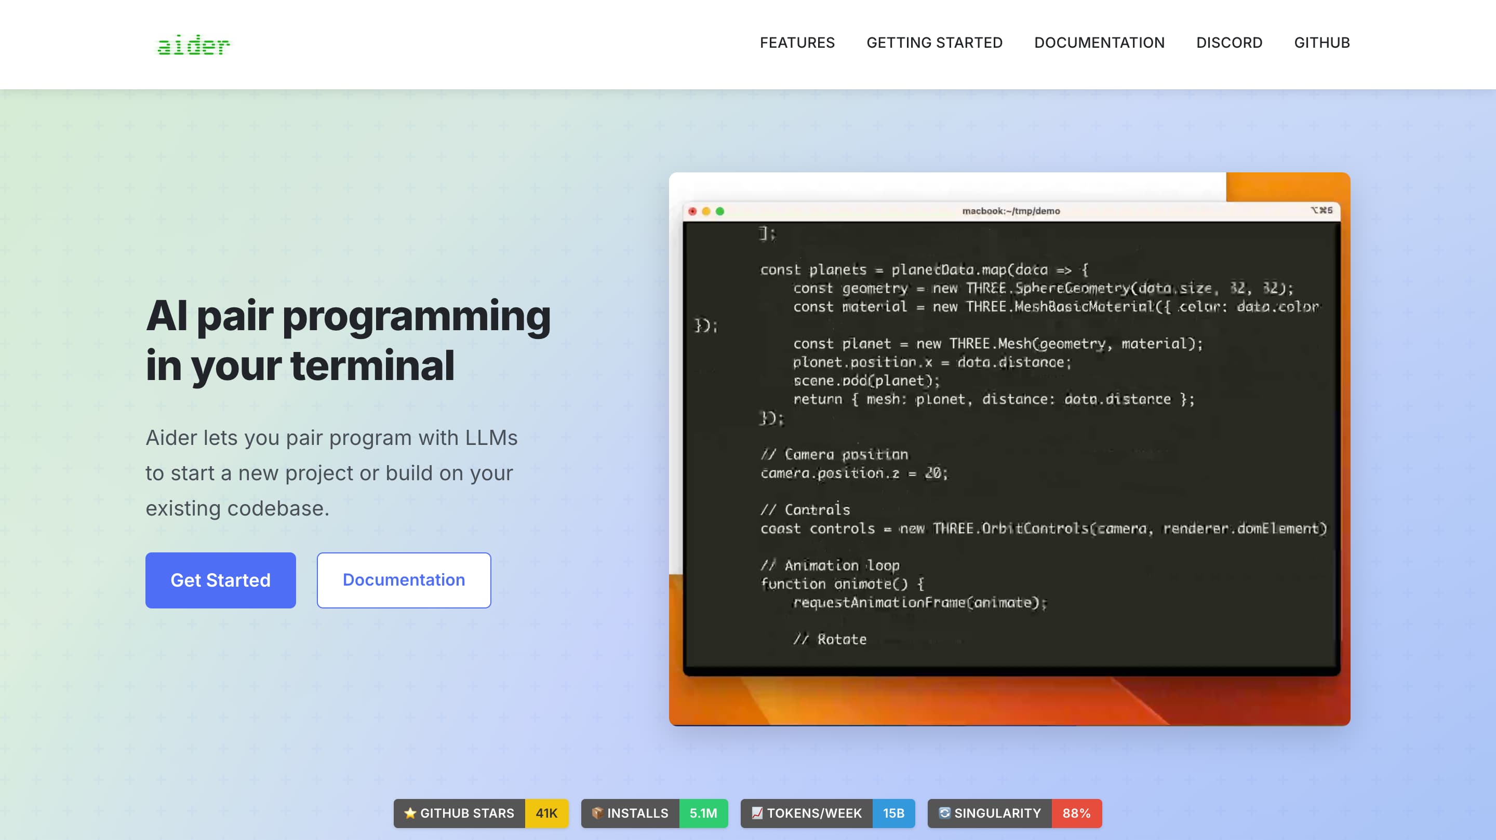
Task: Click the refresh icon on the Singularity badge
Action: (944, 812)
